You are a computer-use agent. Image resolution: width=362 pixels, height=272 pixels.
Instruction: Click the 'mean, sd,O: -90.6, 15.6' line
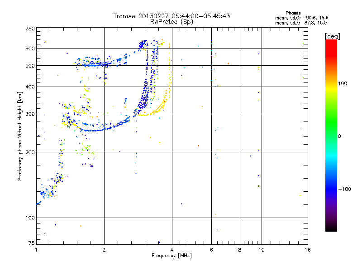[301, 18]
